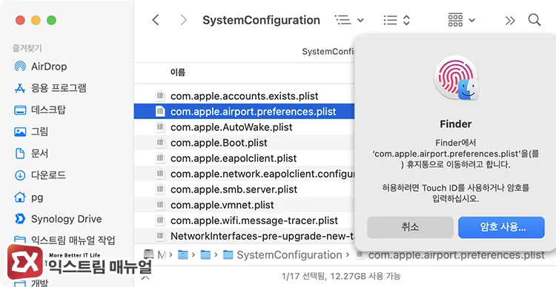This screenshot has width=556, height=287.
Task: Click the second blue folder in path bar
Action: [x=205, y=254]
